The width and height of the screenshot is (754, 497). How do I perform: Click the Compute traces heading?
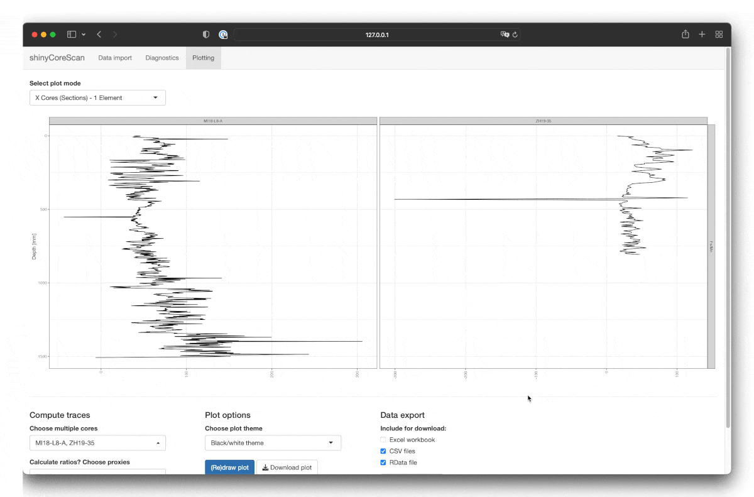click(60, 415)
